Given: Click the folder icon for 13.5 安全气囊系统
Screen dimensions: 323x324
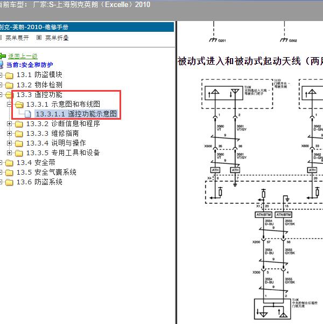Looking at the screenshot, I should 9,173.
